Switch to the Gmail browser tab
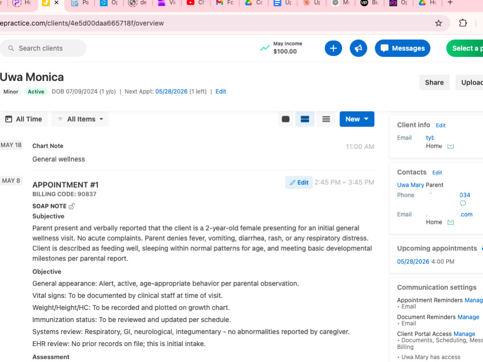The width and height of the screenshot is (483, 362). coord(225,3)
